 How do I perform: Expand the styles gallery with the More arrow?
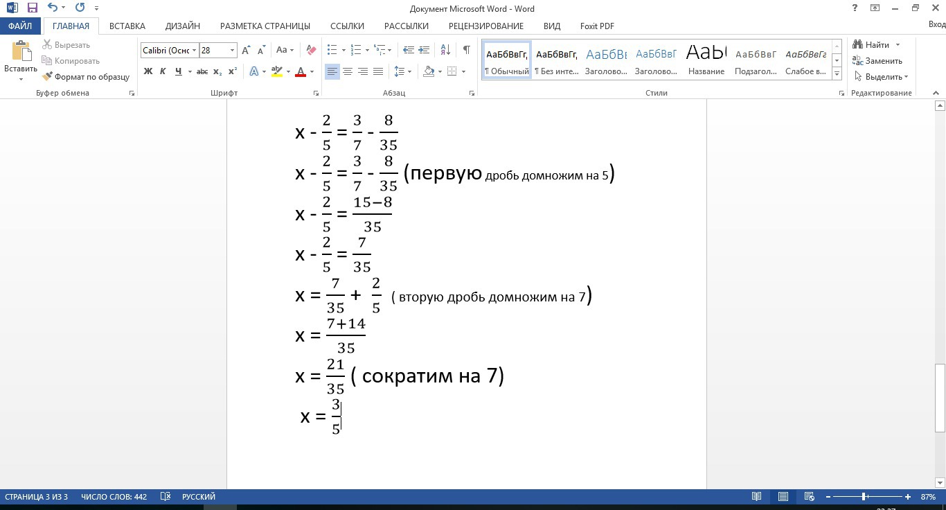point(837,73)
